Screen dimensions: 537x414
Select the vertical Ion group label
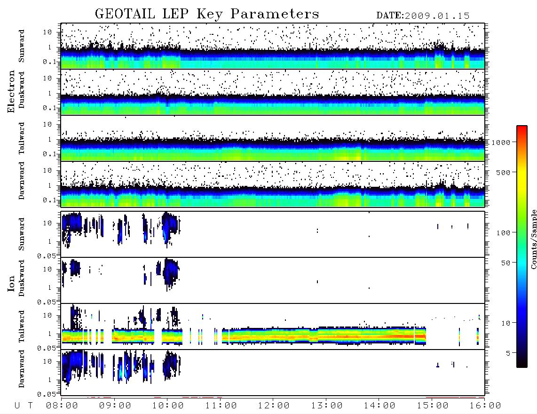11,284
